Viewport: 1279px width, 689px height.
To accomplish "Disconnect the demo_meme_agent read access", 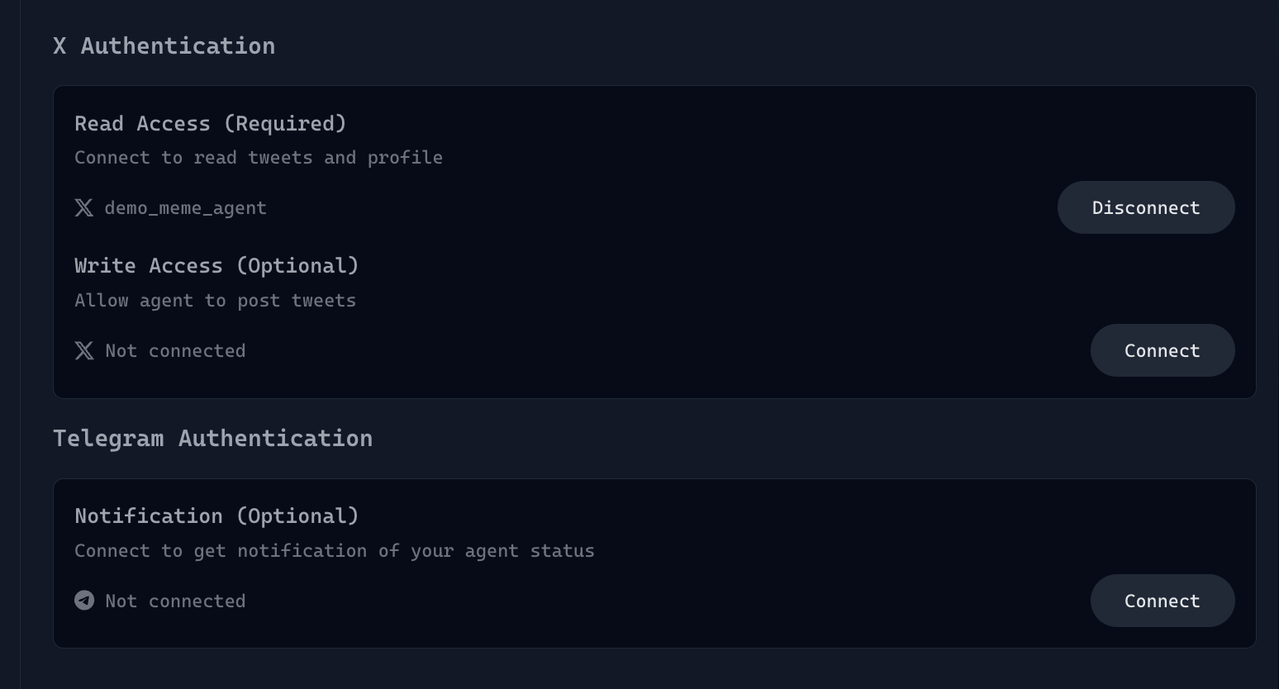I will point(1145,208).
